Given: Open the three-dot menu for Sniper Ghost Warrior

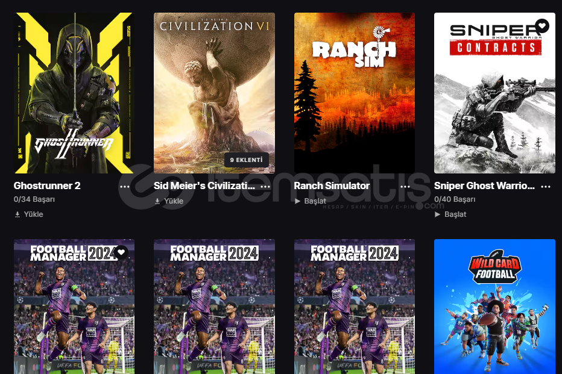Looking at the screenshot, I should 546,187.
